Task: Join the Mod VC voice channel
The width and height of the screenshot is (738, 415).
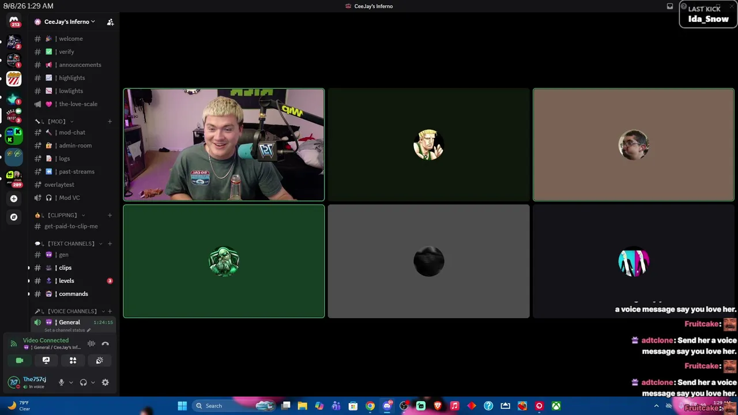Action: pyautogui.click(x=73, y=198)
